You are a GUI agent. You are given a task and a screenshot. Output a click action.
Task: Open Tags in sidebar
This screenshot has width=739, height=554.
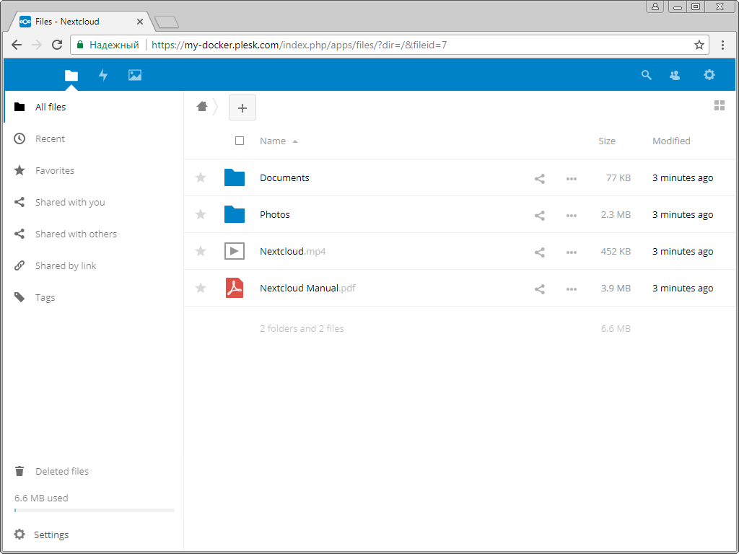click(93, 298)
